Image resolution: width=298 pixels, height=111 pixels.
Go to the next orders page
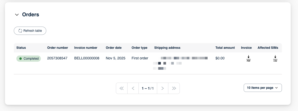(x=163, y=88)
